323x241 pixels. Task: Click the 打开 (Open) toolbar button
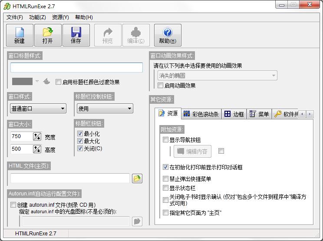pyautogui.click(x=48, y=35)
